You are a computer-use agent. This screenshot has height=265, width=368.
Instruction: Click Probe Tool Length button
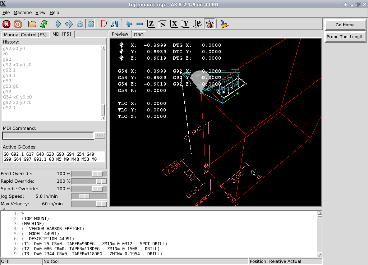click(x=345, y=37)
